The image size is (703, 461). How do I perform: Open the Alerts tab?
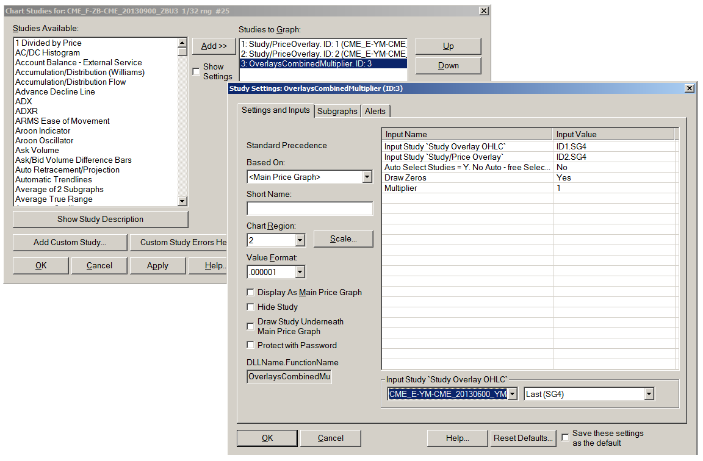point(375,111)
